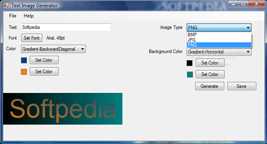Select highlighted PNG list option

coord(219,45)
